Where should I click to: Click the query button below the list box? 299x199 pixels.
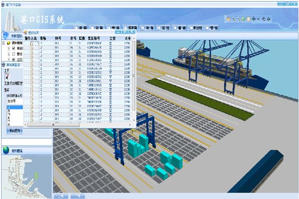(x=15, y=131)
